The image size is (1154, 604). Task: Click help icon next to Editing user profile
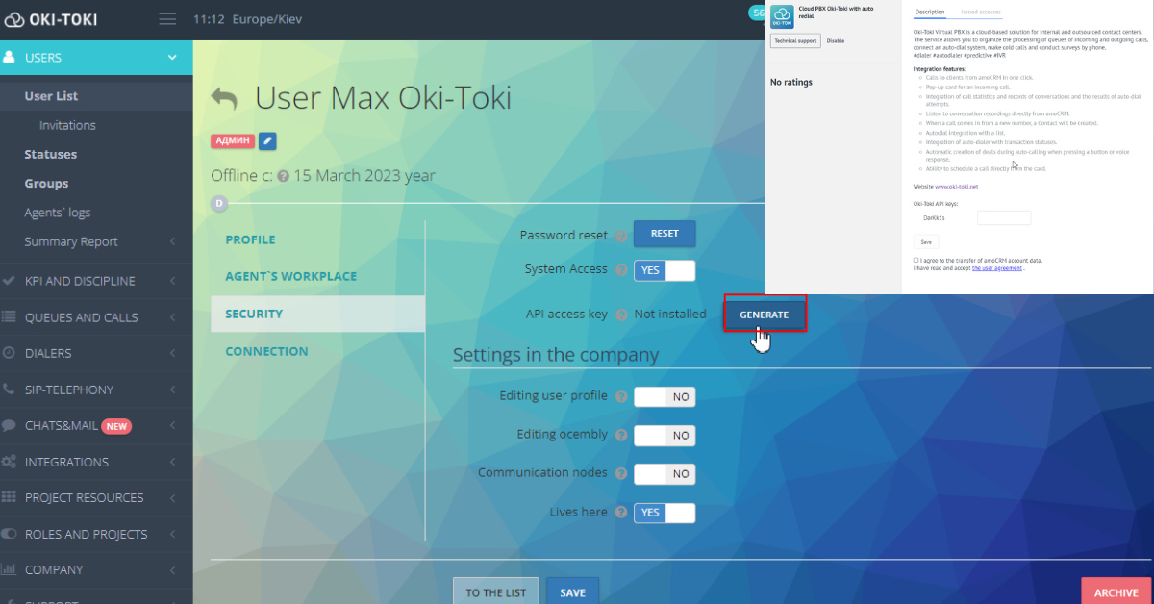tap(620, 396)
